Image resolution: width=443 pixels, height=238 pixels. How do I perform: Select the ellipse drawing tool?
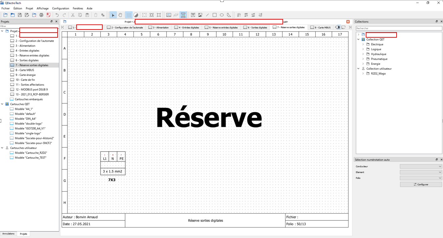click(222, 15)
